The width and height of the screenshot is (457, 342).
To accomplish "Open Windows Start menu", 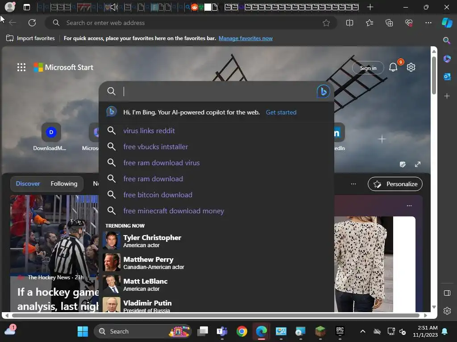I will (83, 331).
